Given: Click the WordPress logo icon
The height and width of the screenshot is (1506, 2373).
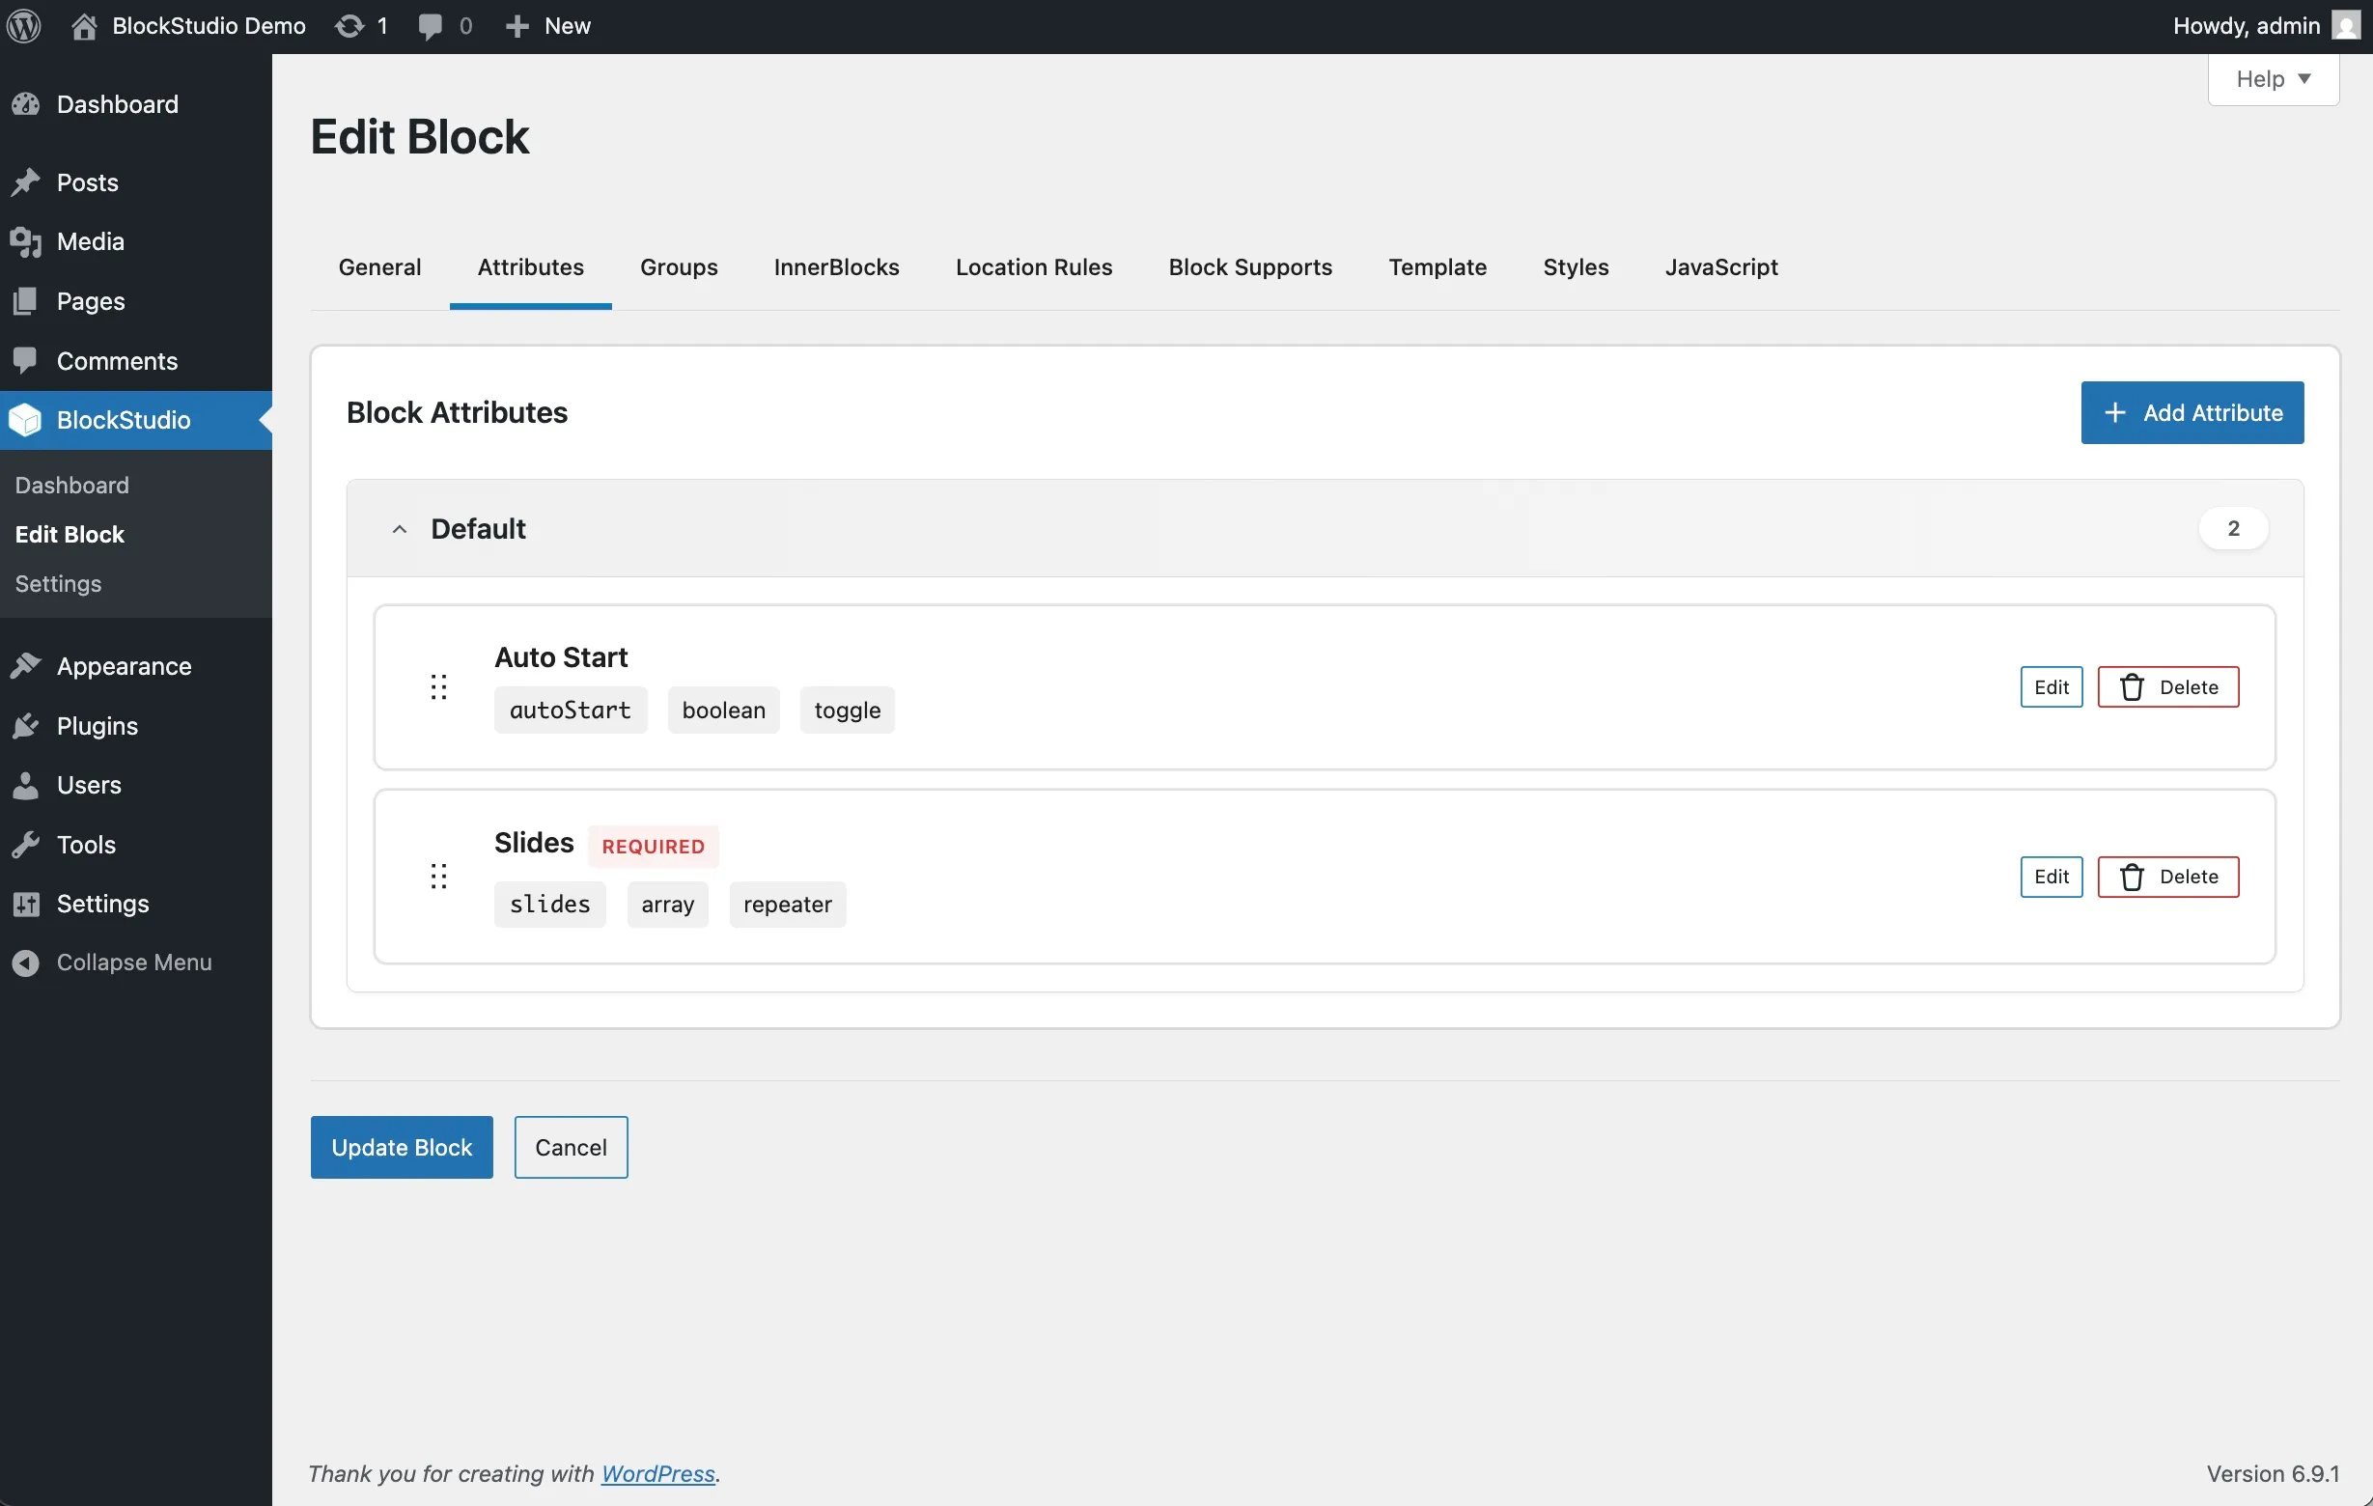Looking at the screenshot, I should [23, 26].
